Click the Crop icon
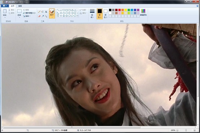 click(24, 10)
